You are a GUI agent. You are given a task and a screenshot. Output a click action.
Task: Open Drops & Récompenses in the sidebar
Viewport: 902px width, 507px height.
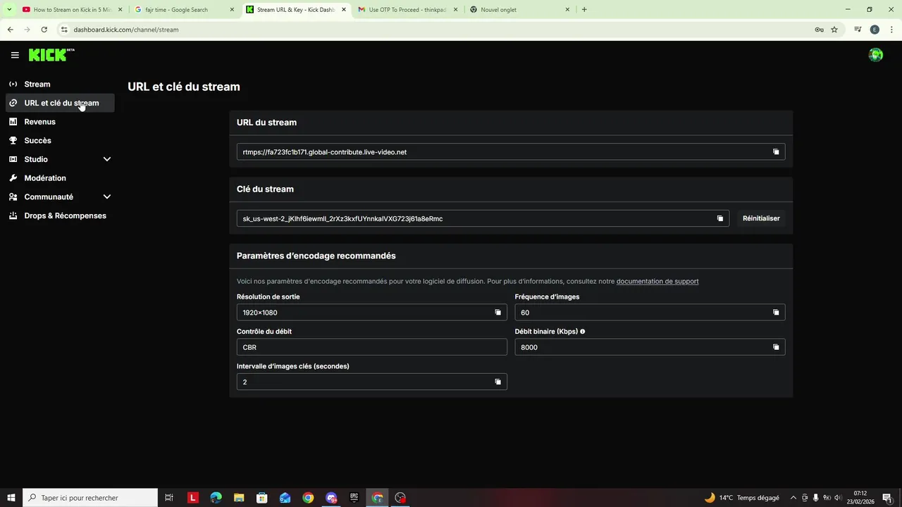(60, 215)
